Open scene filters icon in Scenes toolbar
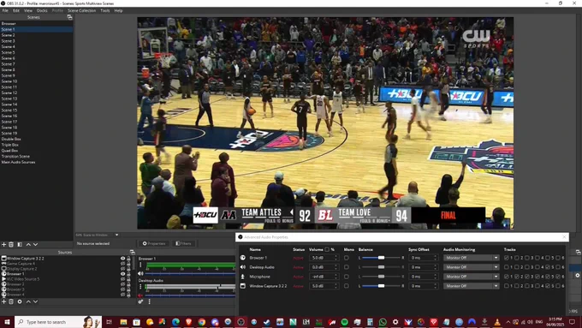 (20, 244)
